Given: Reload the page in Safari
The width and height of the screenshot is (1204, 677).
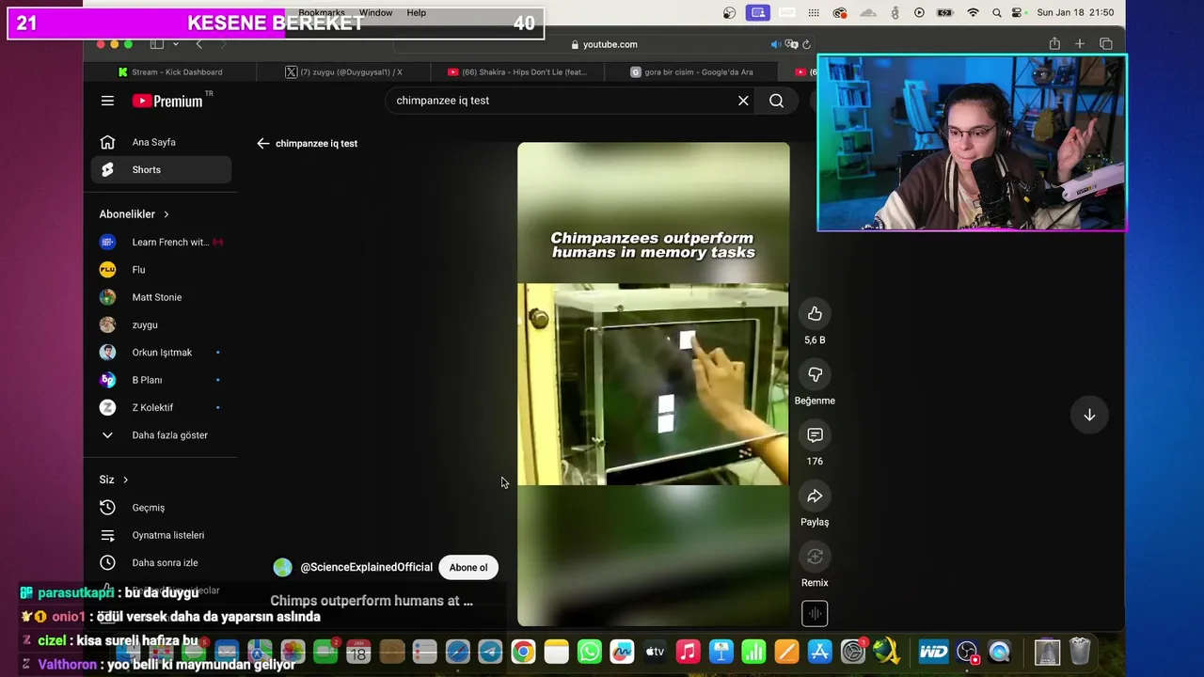Looking at the screenshot, I should point(806,44).
